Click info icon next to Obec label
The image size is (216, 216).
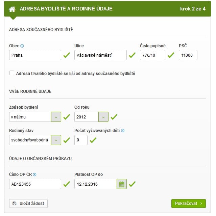point(22,46)
